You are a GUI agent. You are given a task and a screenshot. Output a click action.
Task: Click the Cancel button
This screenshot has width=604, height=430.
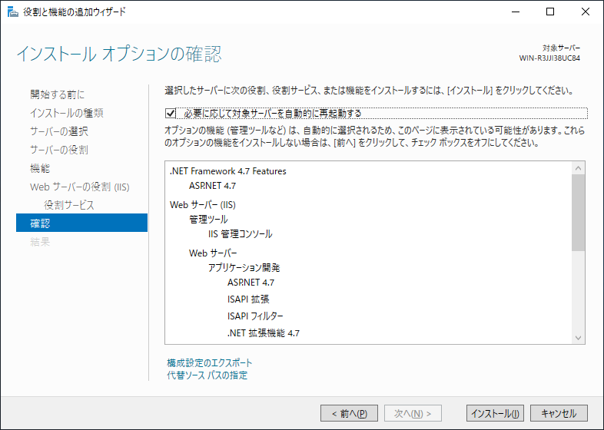tap(559, 413)
